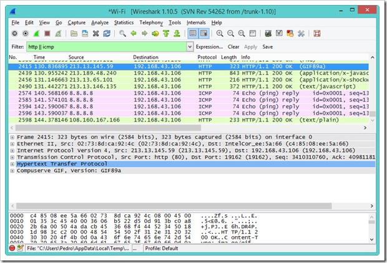Expand Transmission Control Protocol node
Screen dimensions: 387x263
(x=12, y=157)
